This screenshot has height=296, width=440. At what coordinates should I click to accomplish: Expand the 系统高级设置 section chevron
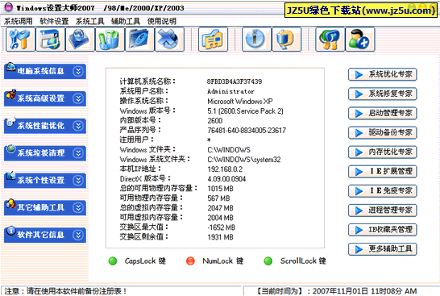[78, 98]
